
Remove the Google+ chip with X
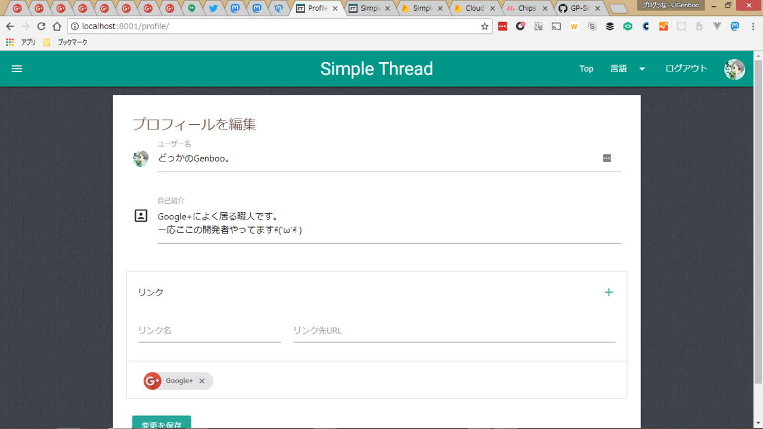coord(202,381)
